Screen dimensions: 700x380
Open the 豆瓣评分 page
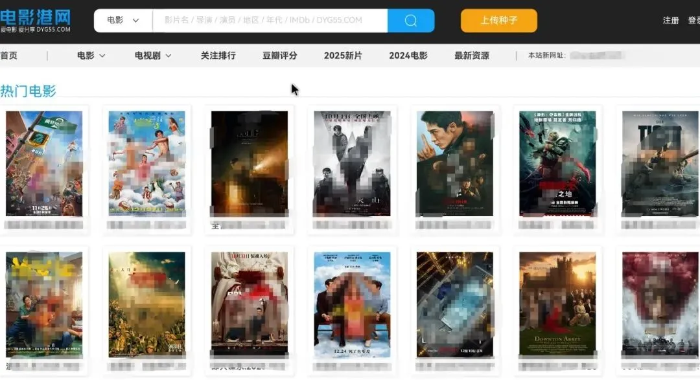pyautogui.click(x=279, y=56)
